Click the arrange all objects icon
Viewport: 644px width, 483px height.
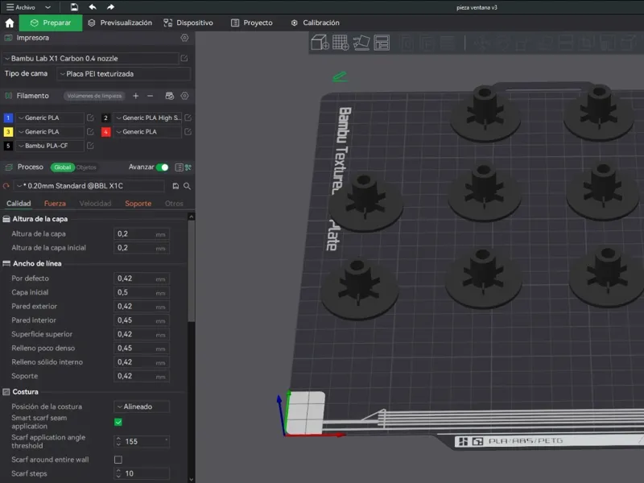(x=382, y=43)
